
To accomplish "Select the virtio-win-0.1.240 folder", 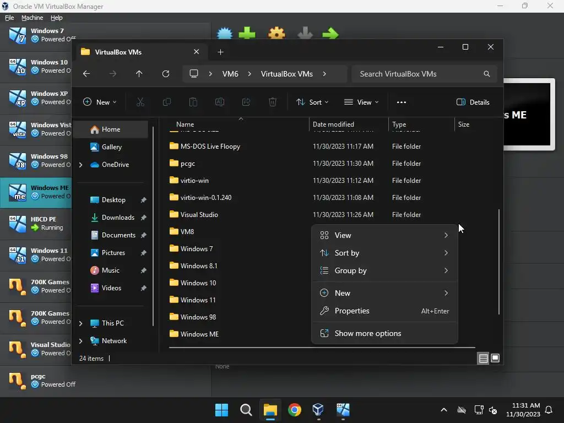I will pyautogui.click(x=206, y=198).
